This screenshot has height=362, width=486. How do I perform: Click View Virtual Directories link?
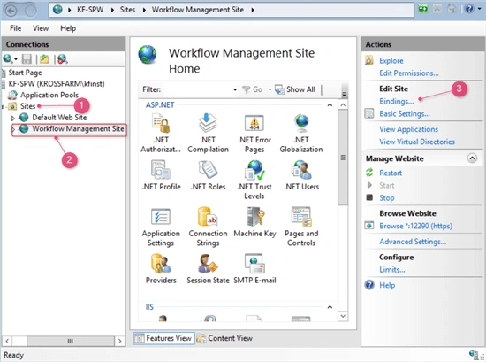(417, 142)
